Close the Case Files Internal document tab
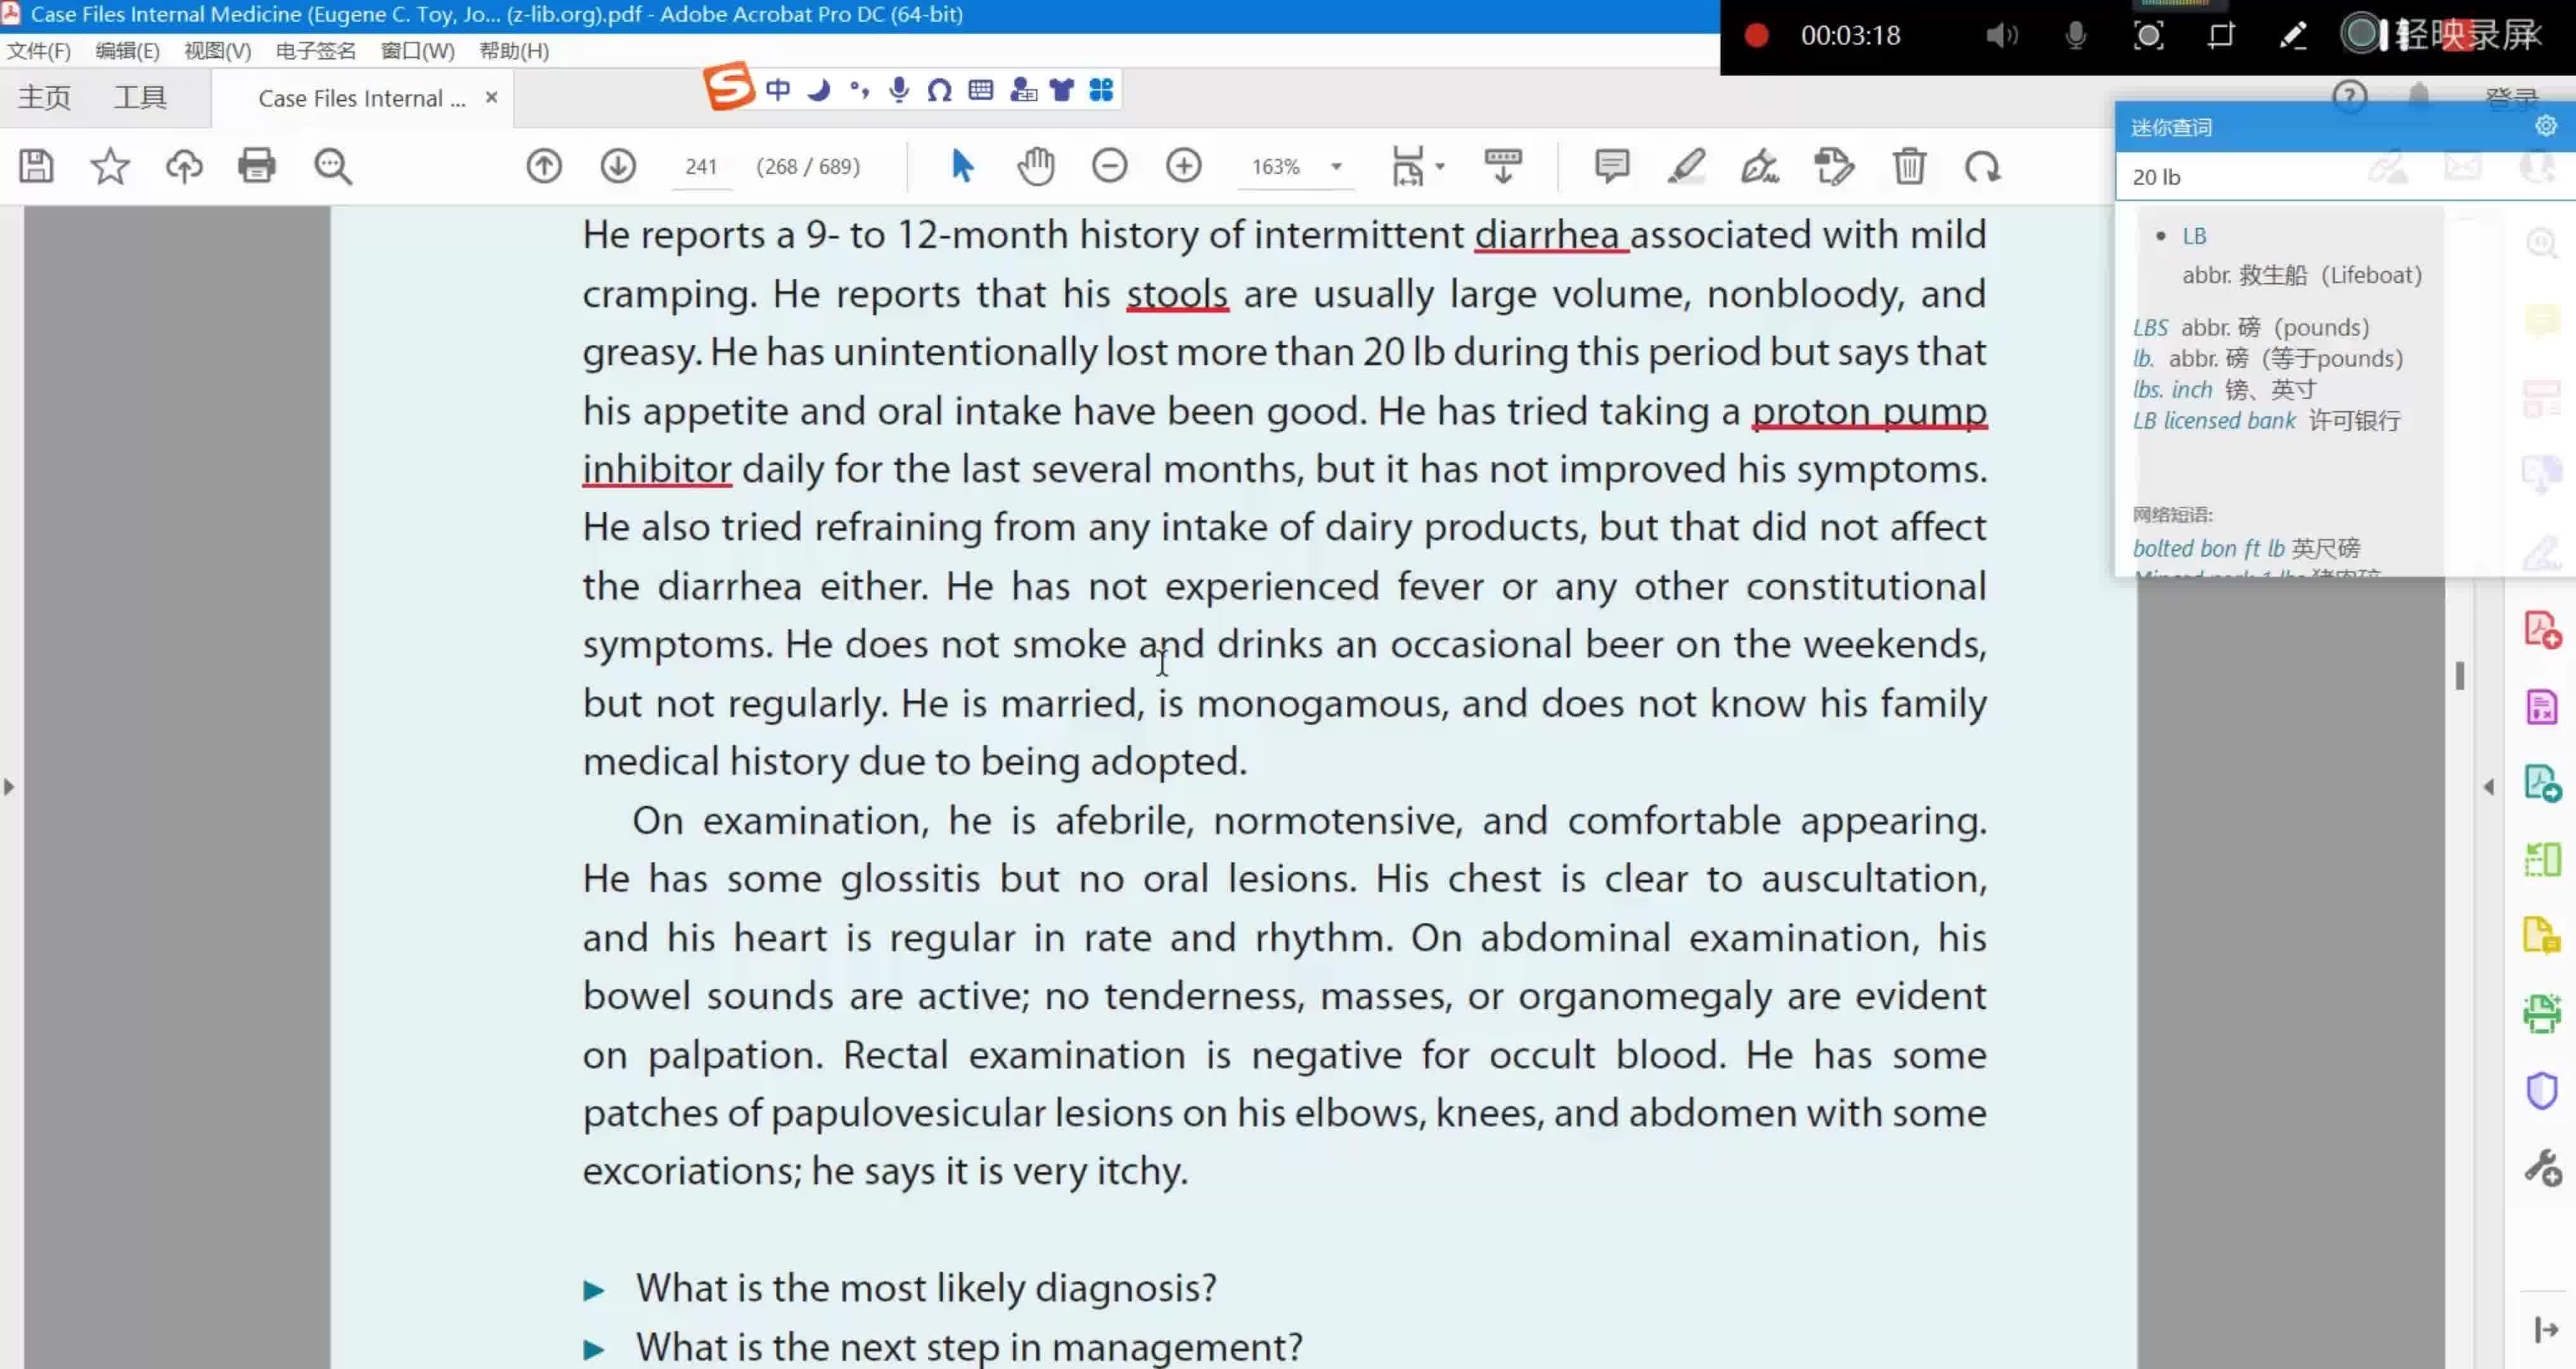This screenshot has width=2576, height=1369. [491, 97]
